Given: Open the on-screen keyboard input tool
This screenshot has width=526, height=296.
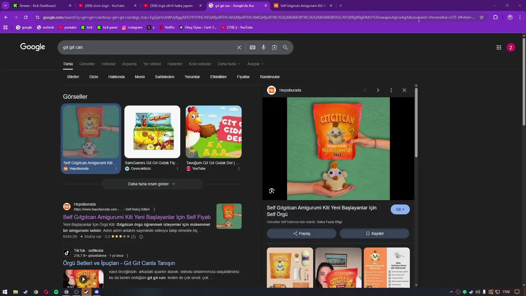Looking at the screenshot, I should coord(253,47).
